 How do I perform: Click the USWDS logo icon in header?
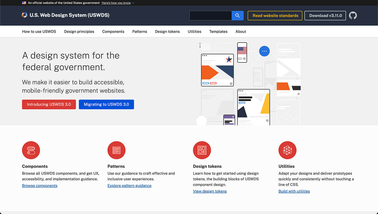[24, 15]
